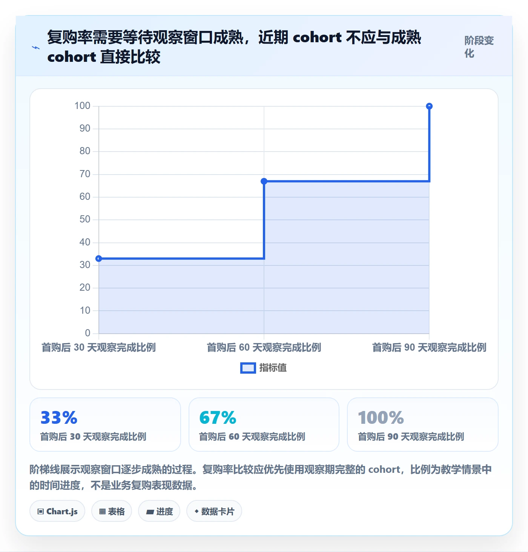Open the 33% metric card
This screenshot has height=552, width=528.
coord(105,425)
